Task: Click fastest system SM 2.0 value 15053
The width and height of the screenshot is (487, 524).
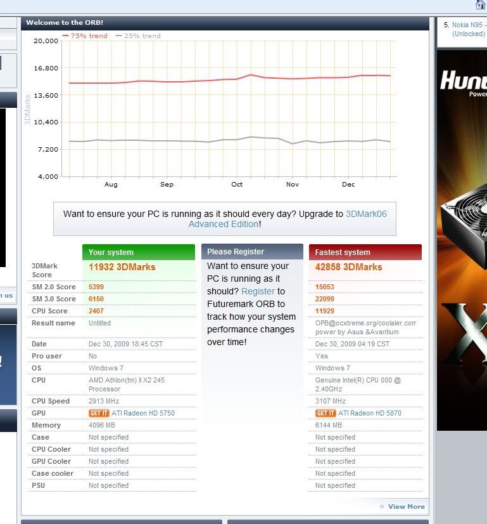Action: coord(325,287)
